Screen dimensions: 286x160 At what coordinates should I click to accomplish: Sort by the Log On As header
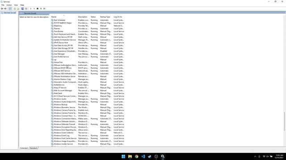click(x=118, y=17)
